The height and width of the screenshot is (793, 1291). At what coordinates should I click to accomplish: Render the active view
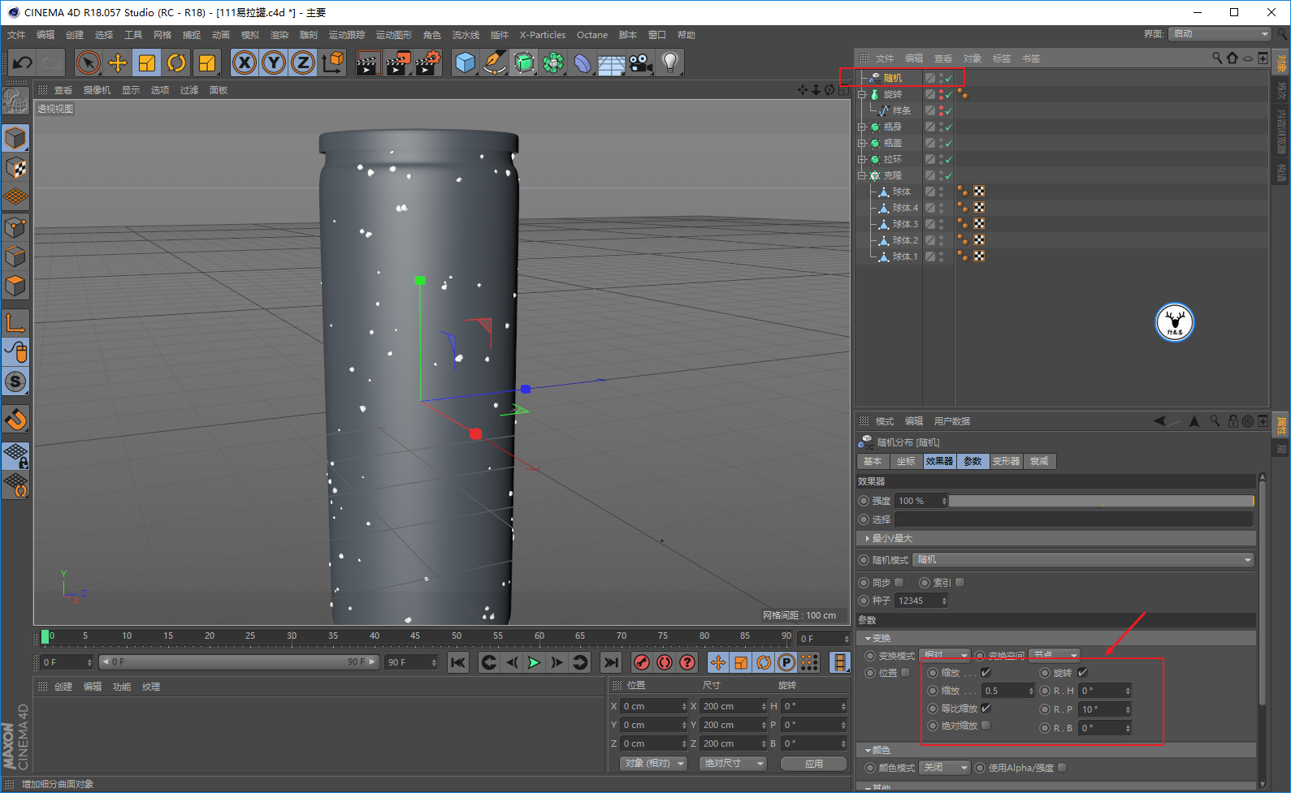(368, 62)
